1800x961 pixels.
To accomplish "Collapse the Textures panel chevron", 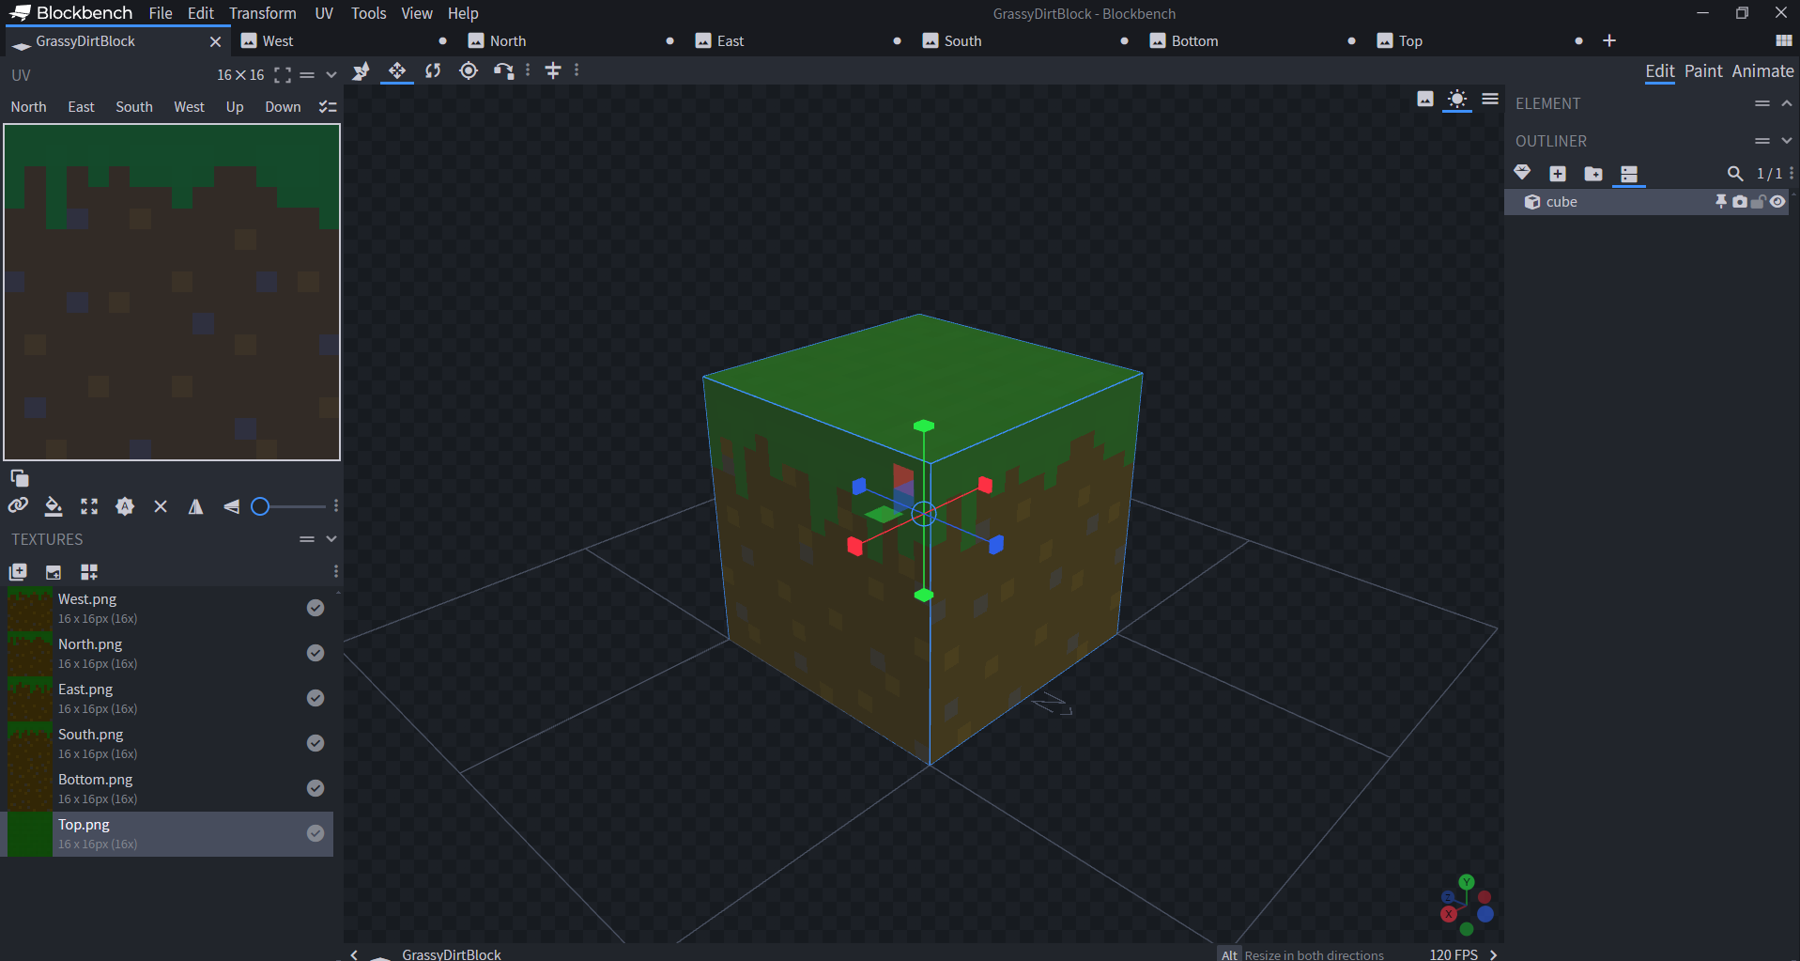I will click(331, 539).
